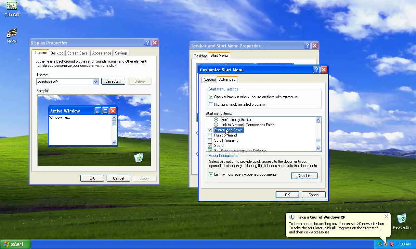Viewport: 416px width, 249px height.
Task: Uncheck the Search item checkbox
Action: coord(210,146)
